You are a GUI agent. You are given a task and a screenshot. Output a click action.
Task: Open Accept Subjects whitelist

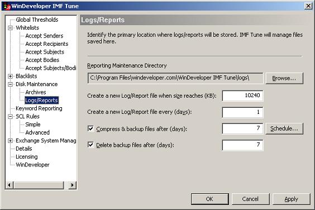click(45, 52)
